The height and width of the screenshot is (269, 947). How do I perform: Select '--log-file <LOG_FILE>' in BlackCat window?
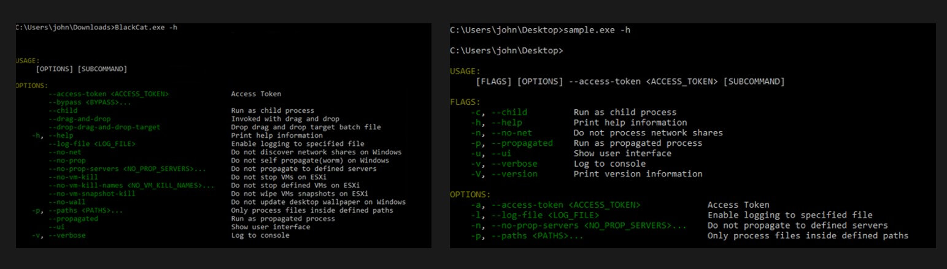(x=92, y=144)
